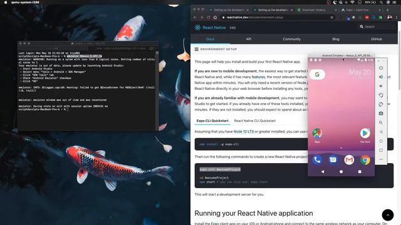Tap Google search pill widget
Screen dimensions: 401x225
coord(318,74)
